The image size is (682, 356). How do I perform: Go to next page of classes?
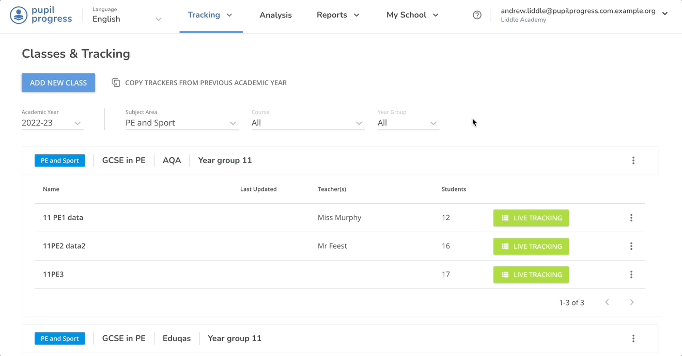[631, 302]
